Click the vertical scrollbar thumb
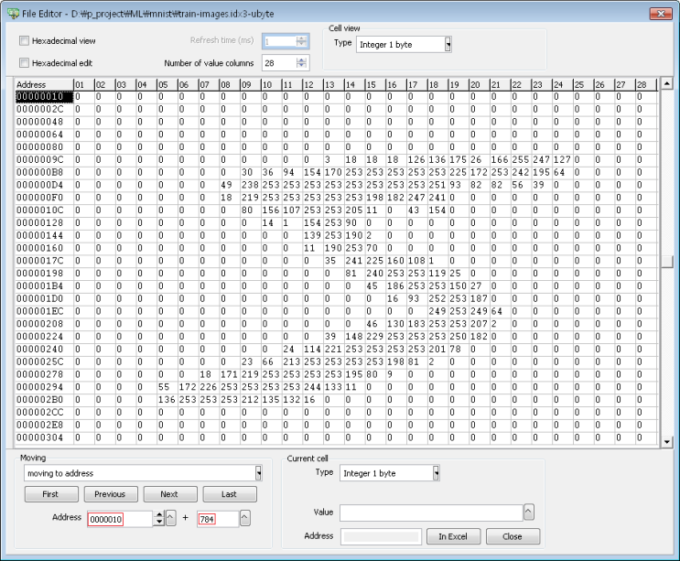Viewport: 680px width, 561px height. tap(667, 262)
